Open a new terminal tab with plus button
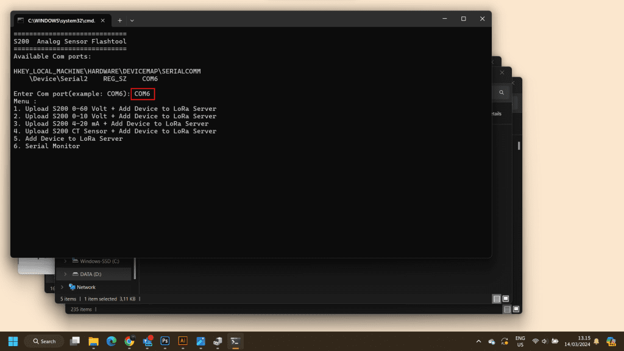Image resolution: width=624 pixels, height=351 pixels. (119, 20)
